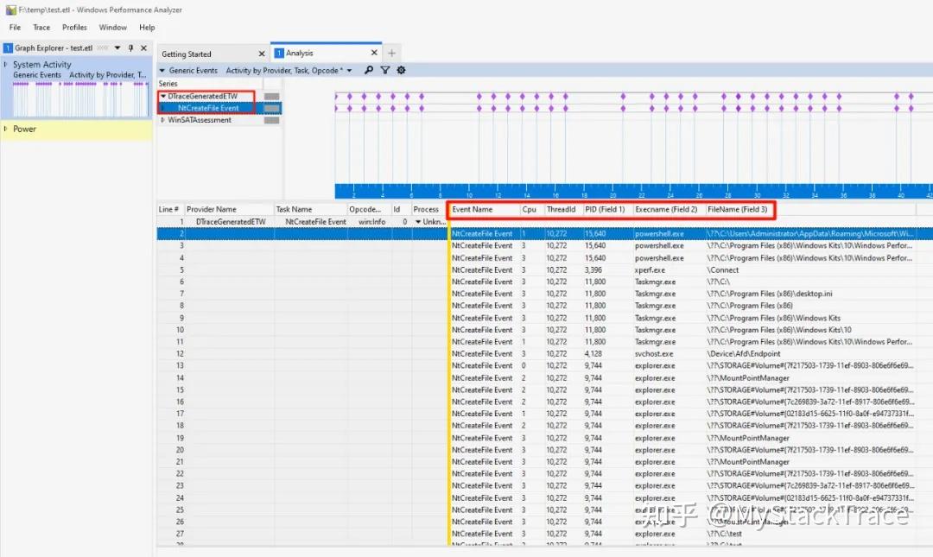Expand the WinSATAssessment series node
933x557 pixels.
click(x=163, y=120)
